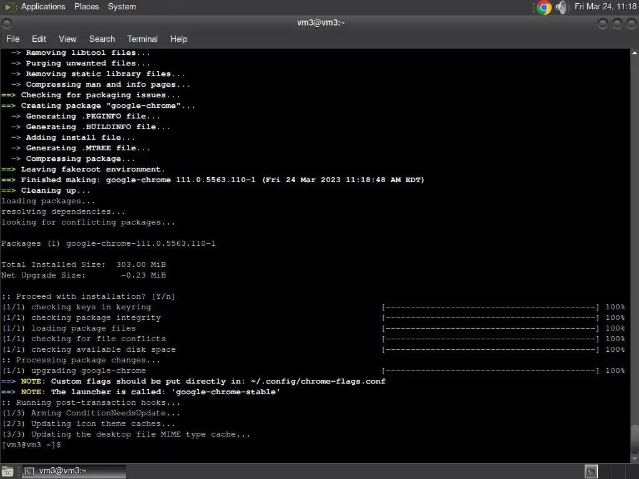Click the terminal scrollbar thumb
This screenshot has height=479, width=639.
[635, 439]
